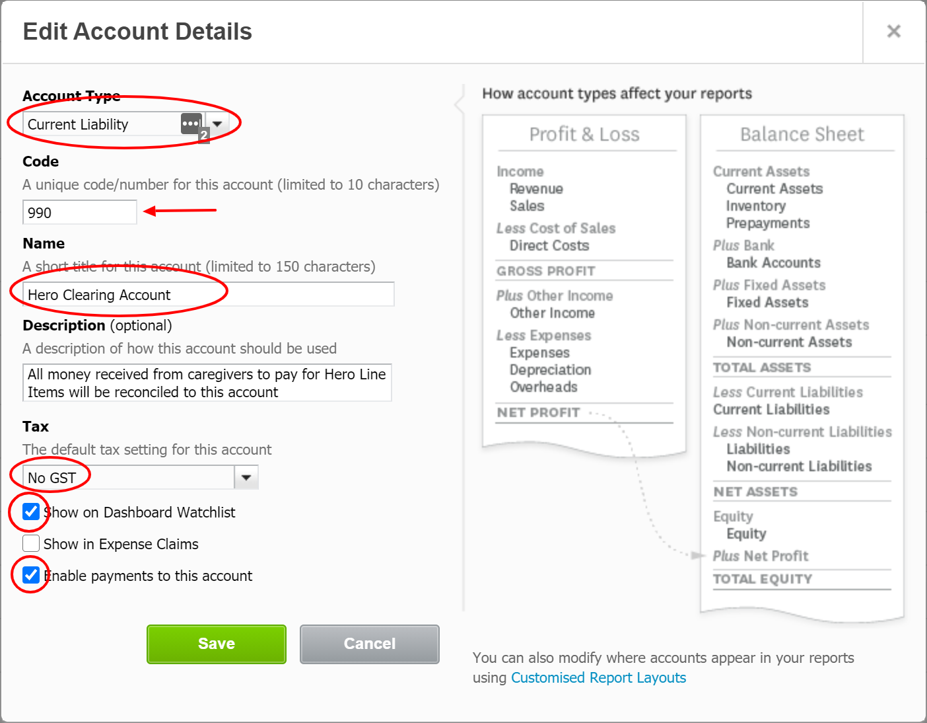Focus the Name field with Hero Clearing Account
Screen dimensions: 927x723
click(x=208, y=295)
